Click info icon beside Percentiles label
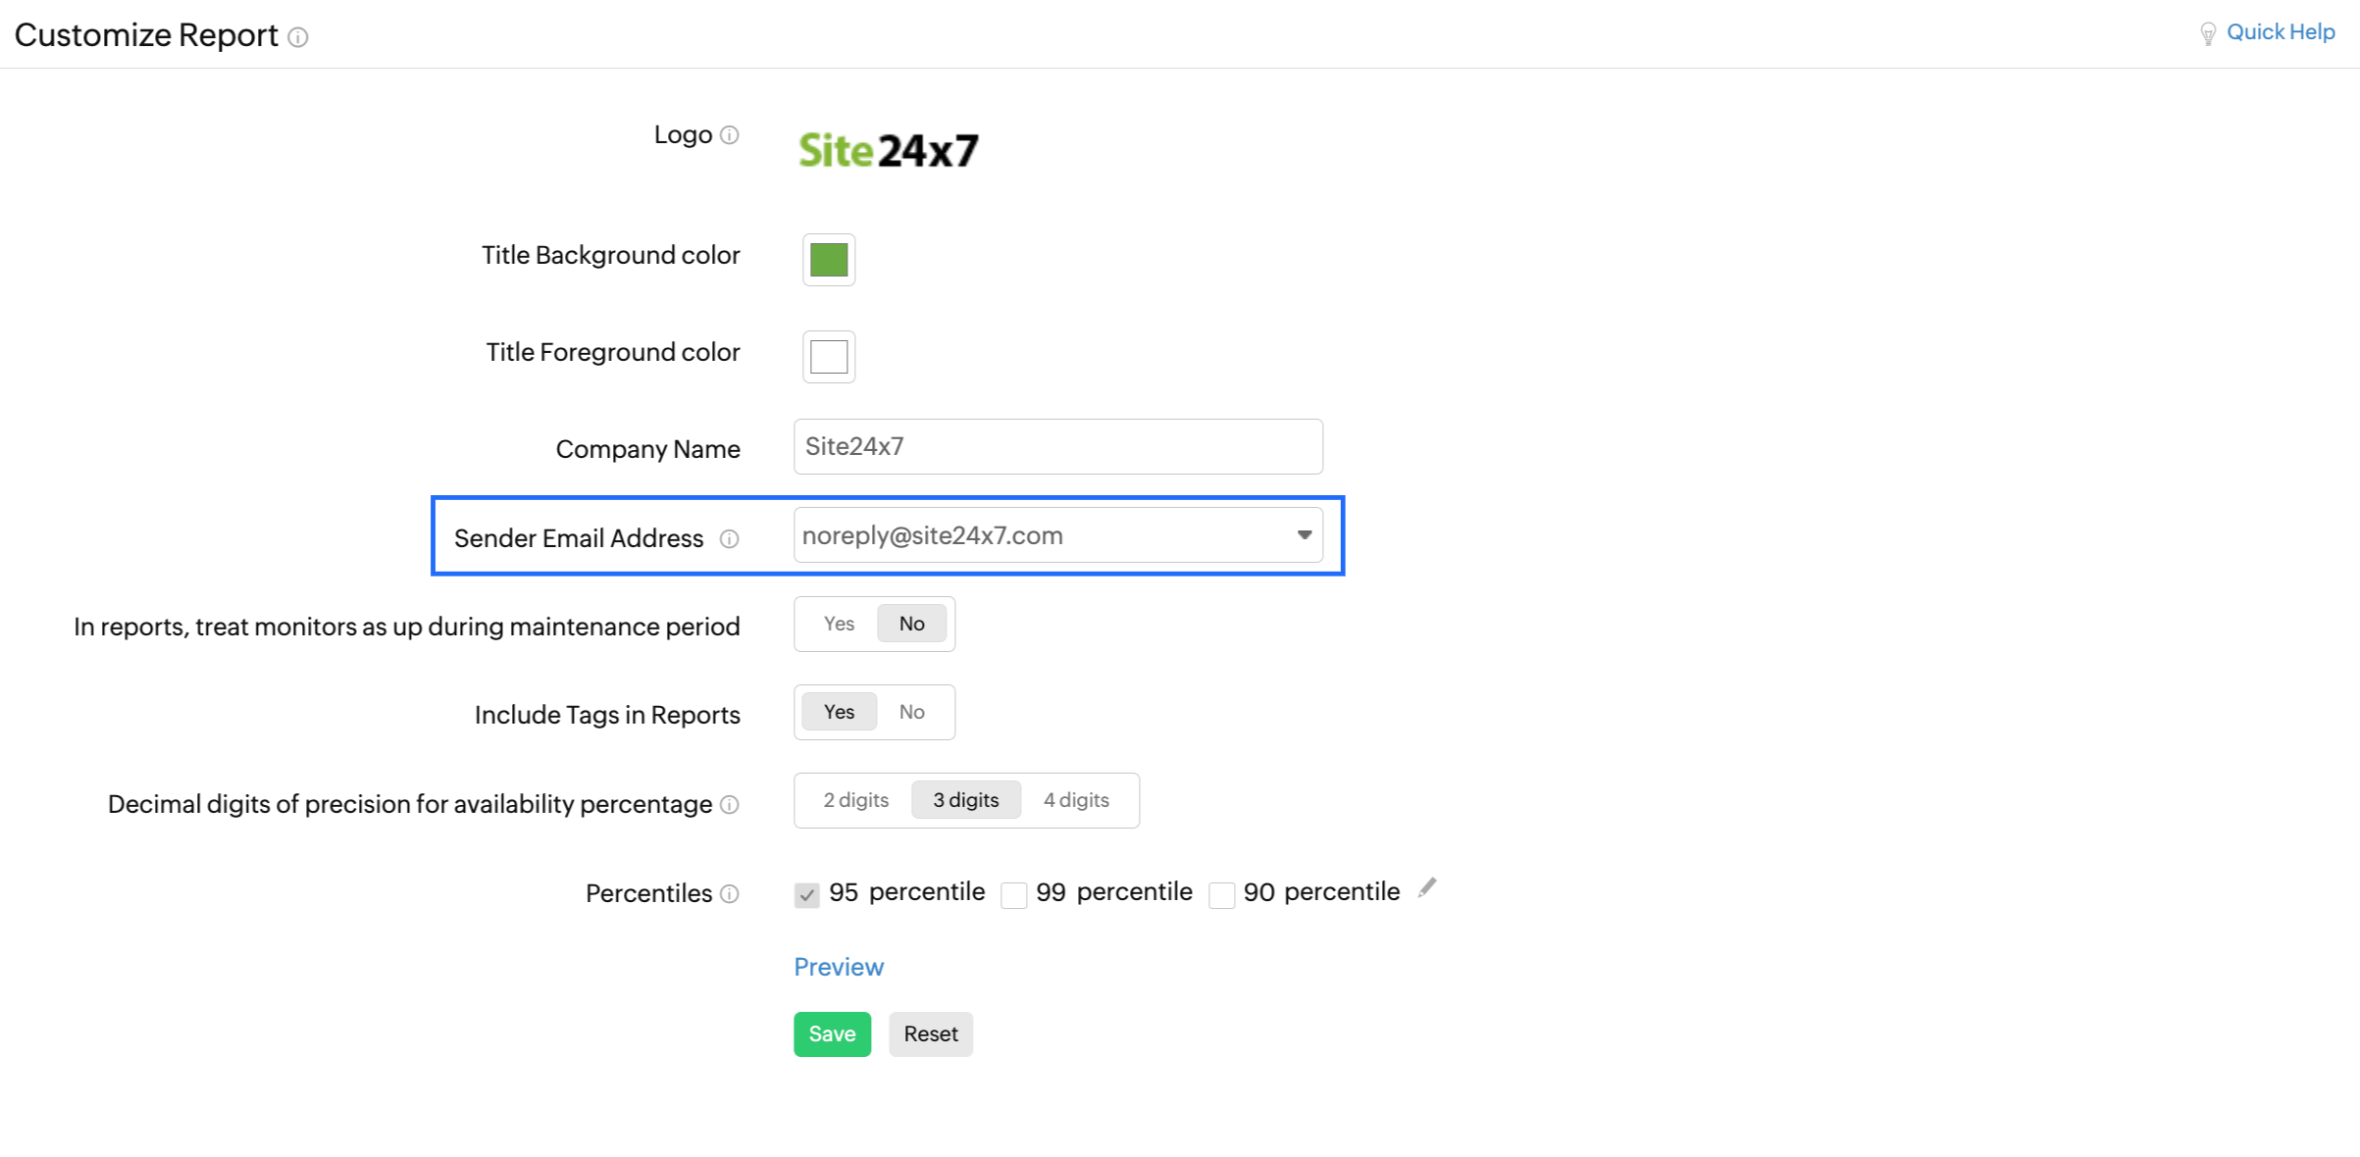2360x1157 pixels. click(729, 894)
